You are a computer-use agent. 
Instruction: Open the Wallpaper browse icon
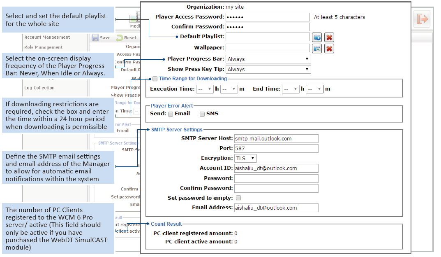[x=317, y=49]
